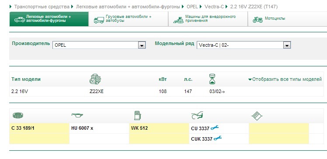
Task: Open fuel filter WK 512
Action: point(139,128)
